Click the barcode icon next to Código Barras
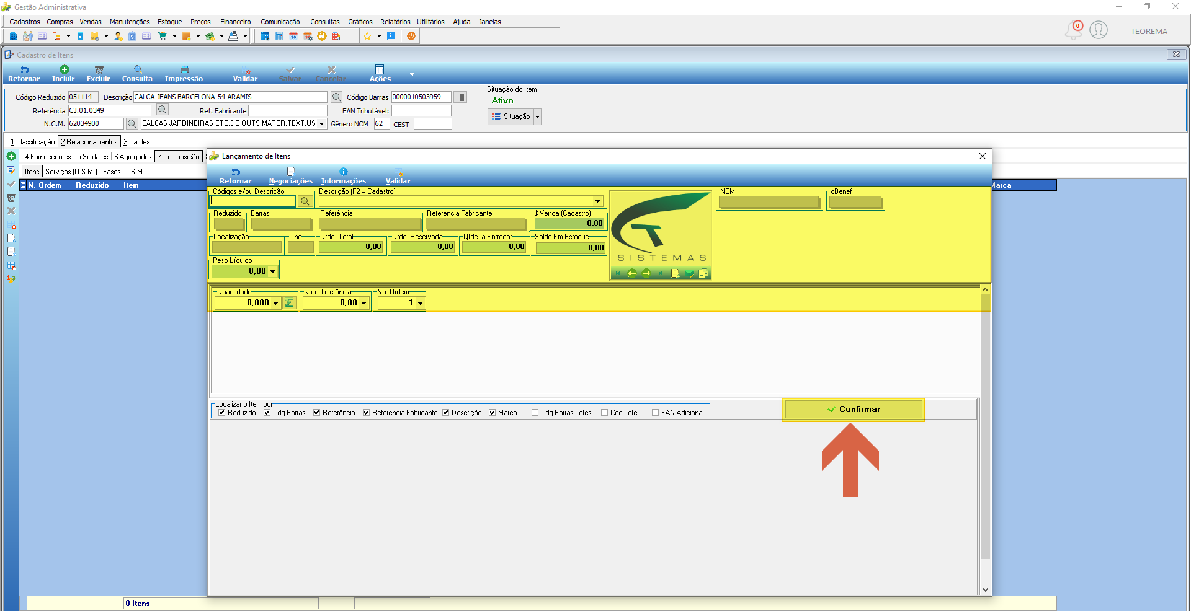The width and height of the screenshot is (1191, 611). click(460, 97)
